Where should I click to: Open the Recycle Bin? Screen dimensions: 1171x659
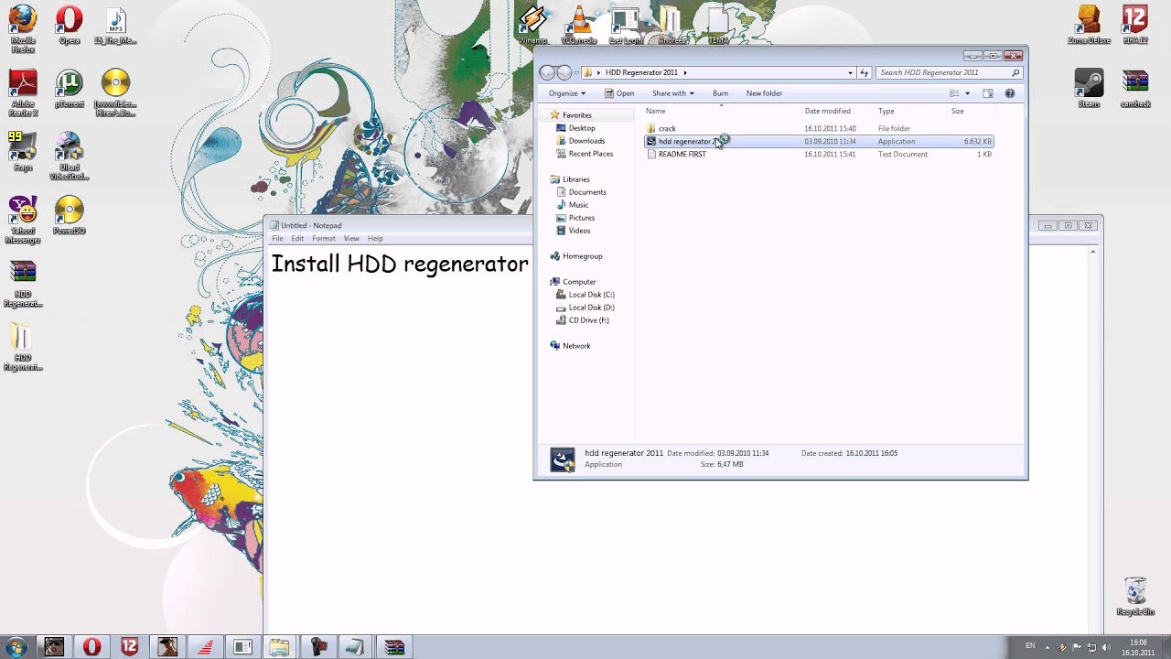pyautogui.click(x=1135, y=597)
